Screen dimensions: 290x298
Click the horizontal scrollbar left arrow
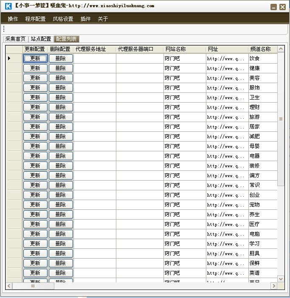point(9,286)
